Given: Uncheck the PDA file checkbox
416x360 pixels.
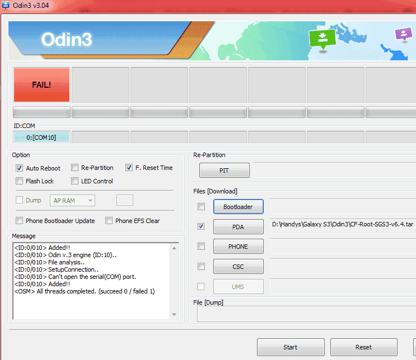Looking at the screenshot, I should [202, 226].
